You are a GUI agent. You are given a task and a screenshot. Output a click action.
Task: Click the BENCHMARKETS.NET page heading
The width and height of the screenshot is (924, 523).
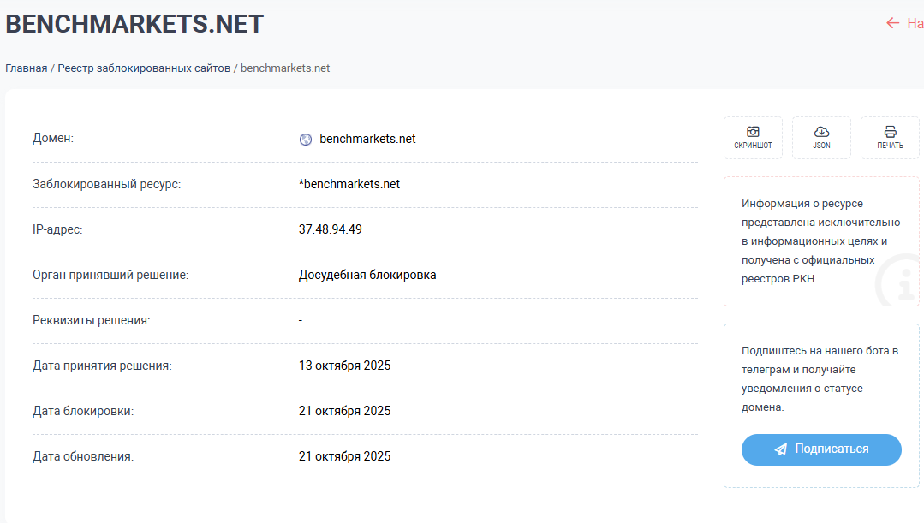coord(134,24)
